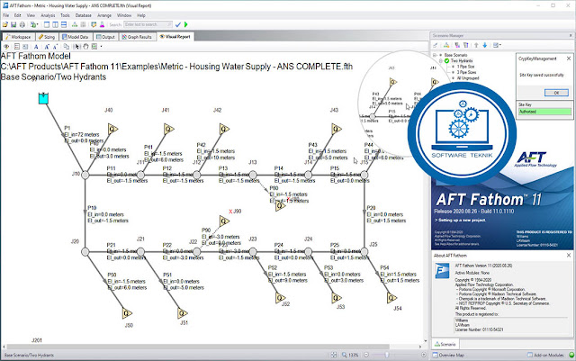
Task: Click the gray grid toolbar icon
Action: (83, 24)
